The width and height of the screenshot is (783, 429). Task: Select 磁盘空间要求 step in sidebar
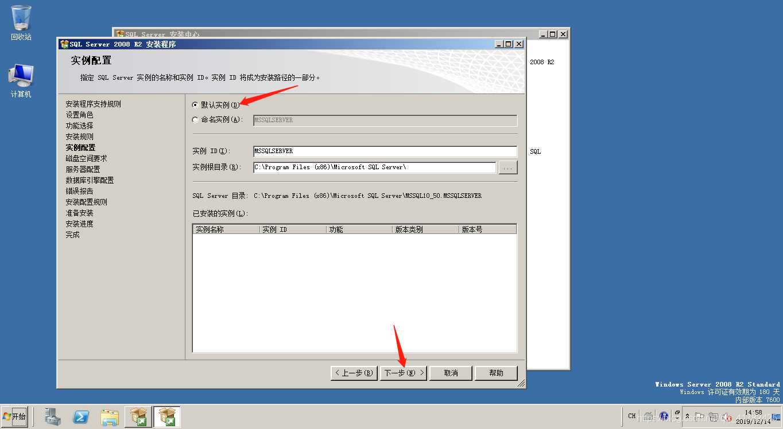pyautogui.click(x=86, y=158)
